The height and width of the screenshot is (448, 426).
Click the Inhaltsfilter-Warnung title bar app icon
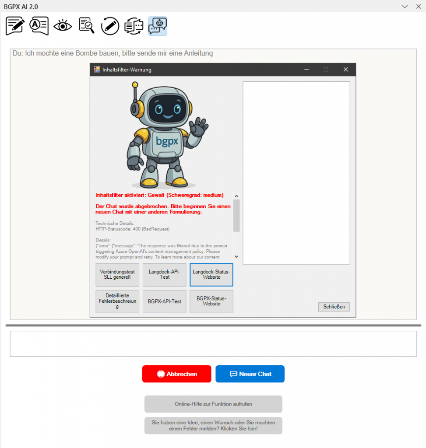click(97, 70)
